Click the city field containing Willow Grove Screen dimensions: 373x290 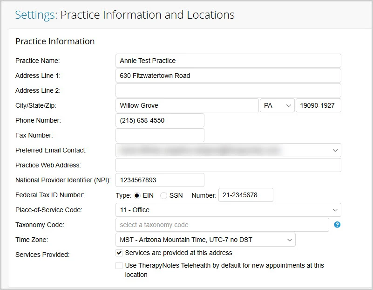tap(187, 106)
